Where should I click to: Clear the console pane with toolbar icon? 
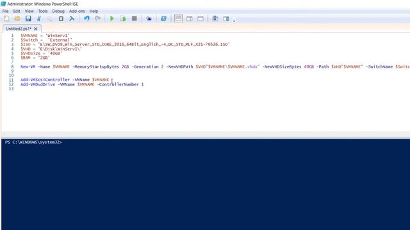(x=72, y=19)
